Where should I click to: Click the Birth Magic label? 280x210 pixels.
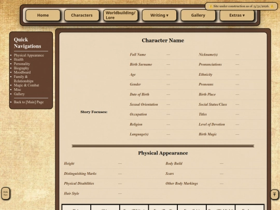(208, 134)
